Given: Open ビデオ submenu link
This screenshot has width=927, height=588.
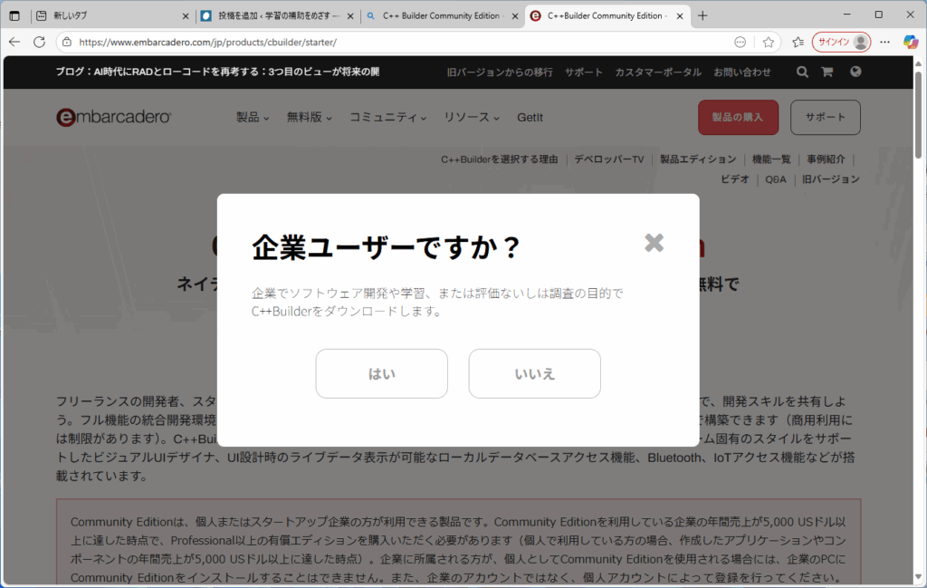Looking at the screenshot, I should click(735, 179).
